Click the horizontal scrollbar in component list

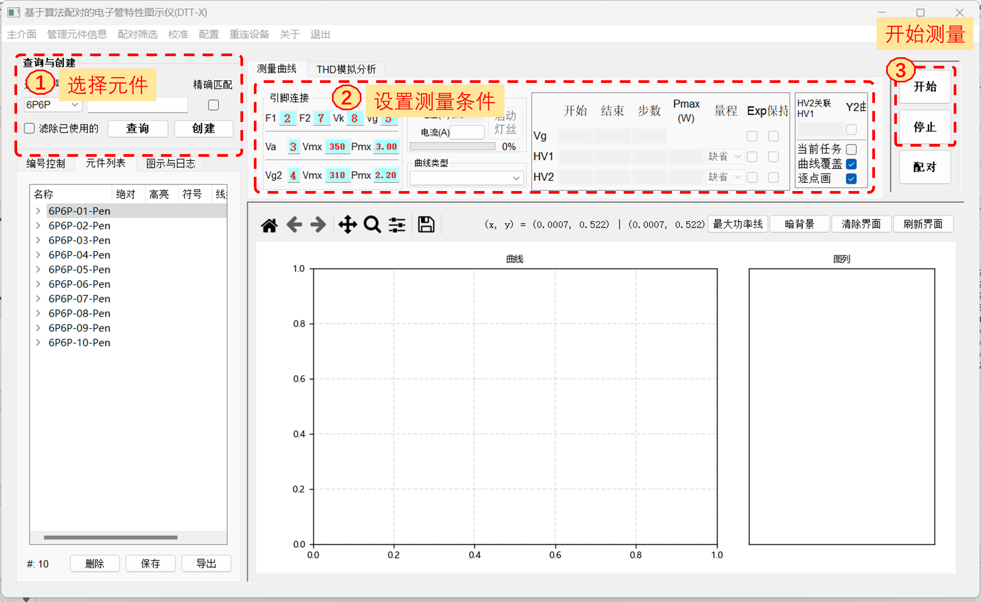110,537
